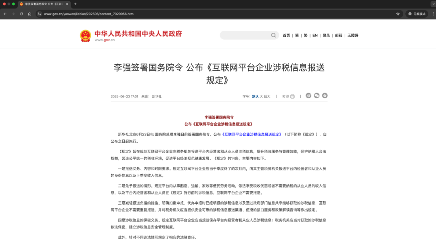Click red subtitle line 公布《互联网平台企业涉税信息报送规定》
This screenshot has width=436, height=243.
click(x=218, y=124)
